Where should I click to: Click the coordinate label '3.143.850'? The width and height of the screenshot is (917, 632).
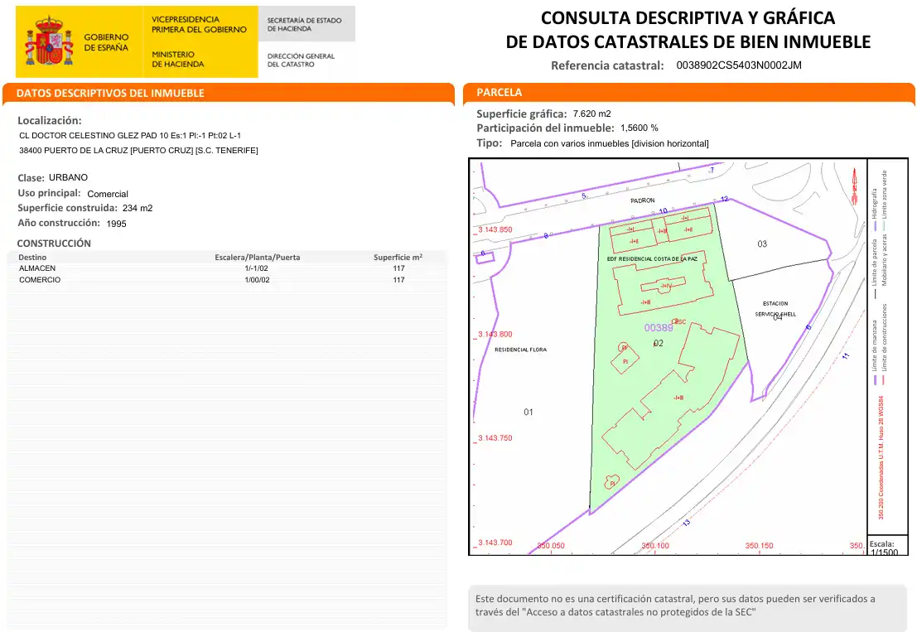coord(495,229)
